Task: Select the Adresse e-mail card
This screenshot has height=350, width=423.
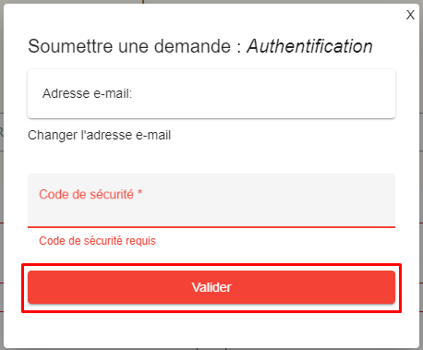Action: 211,94
